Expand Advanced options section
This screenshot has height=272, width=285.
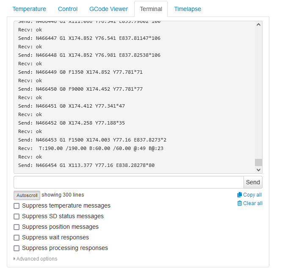point(36,259)
